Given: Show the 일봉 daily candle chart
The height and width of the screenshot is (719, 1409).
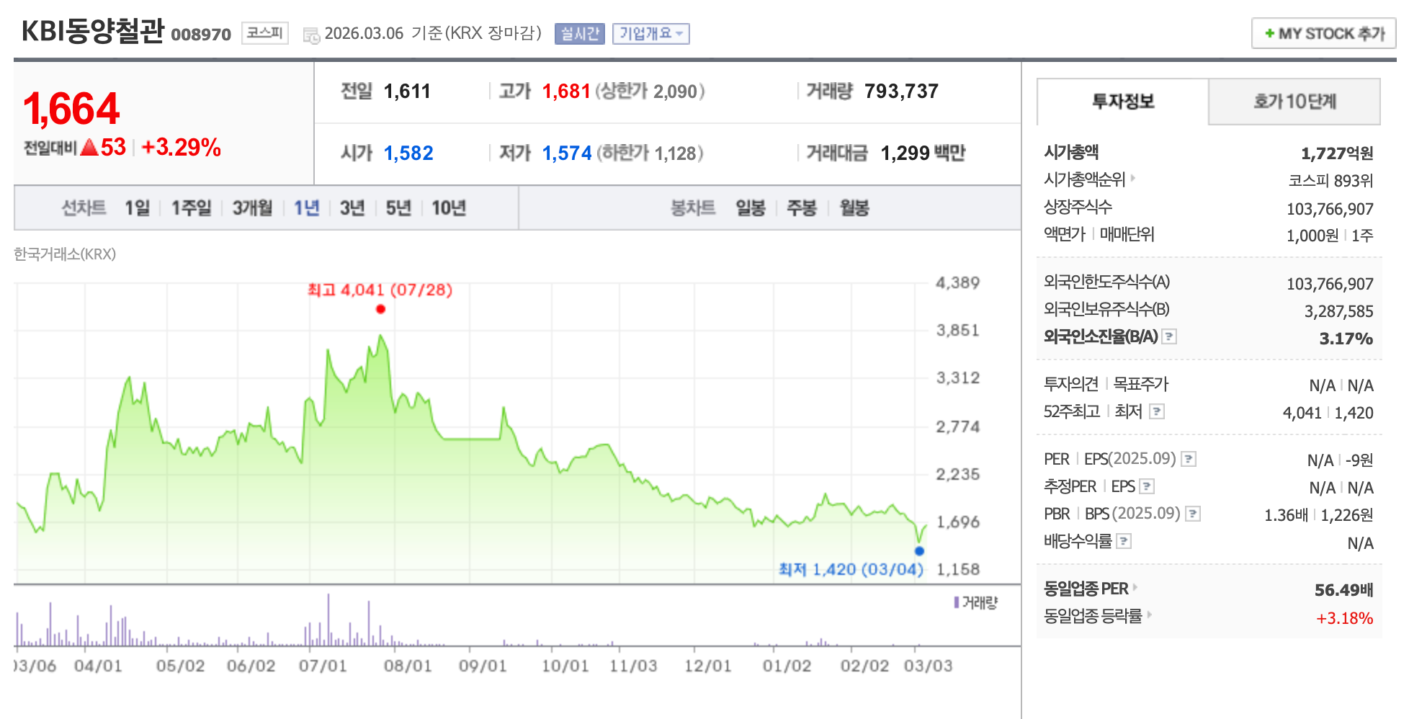Looking at the screenshot, I should tap(750, 208).
